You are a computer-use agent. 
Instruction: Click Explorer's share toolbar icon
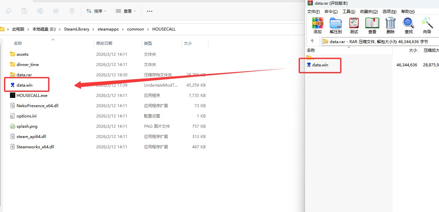56,11
